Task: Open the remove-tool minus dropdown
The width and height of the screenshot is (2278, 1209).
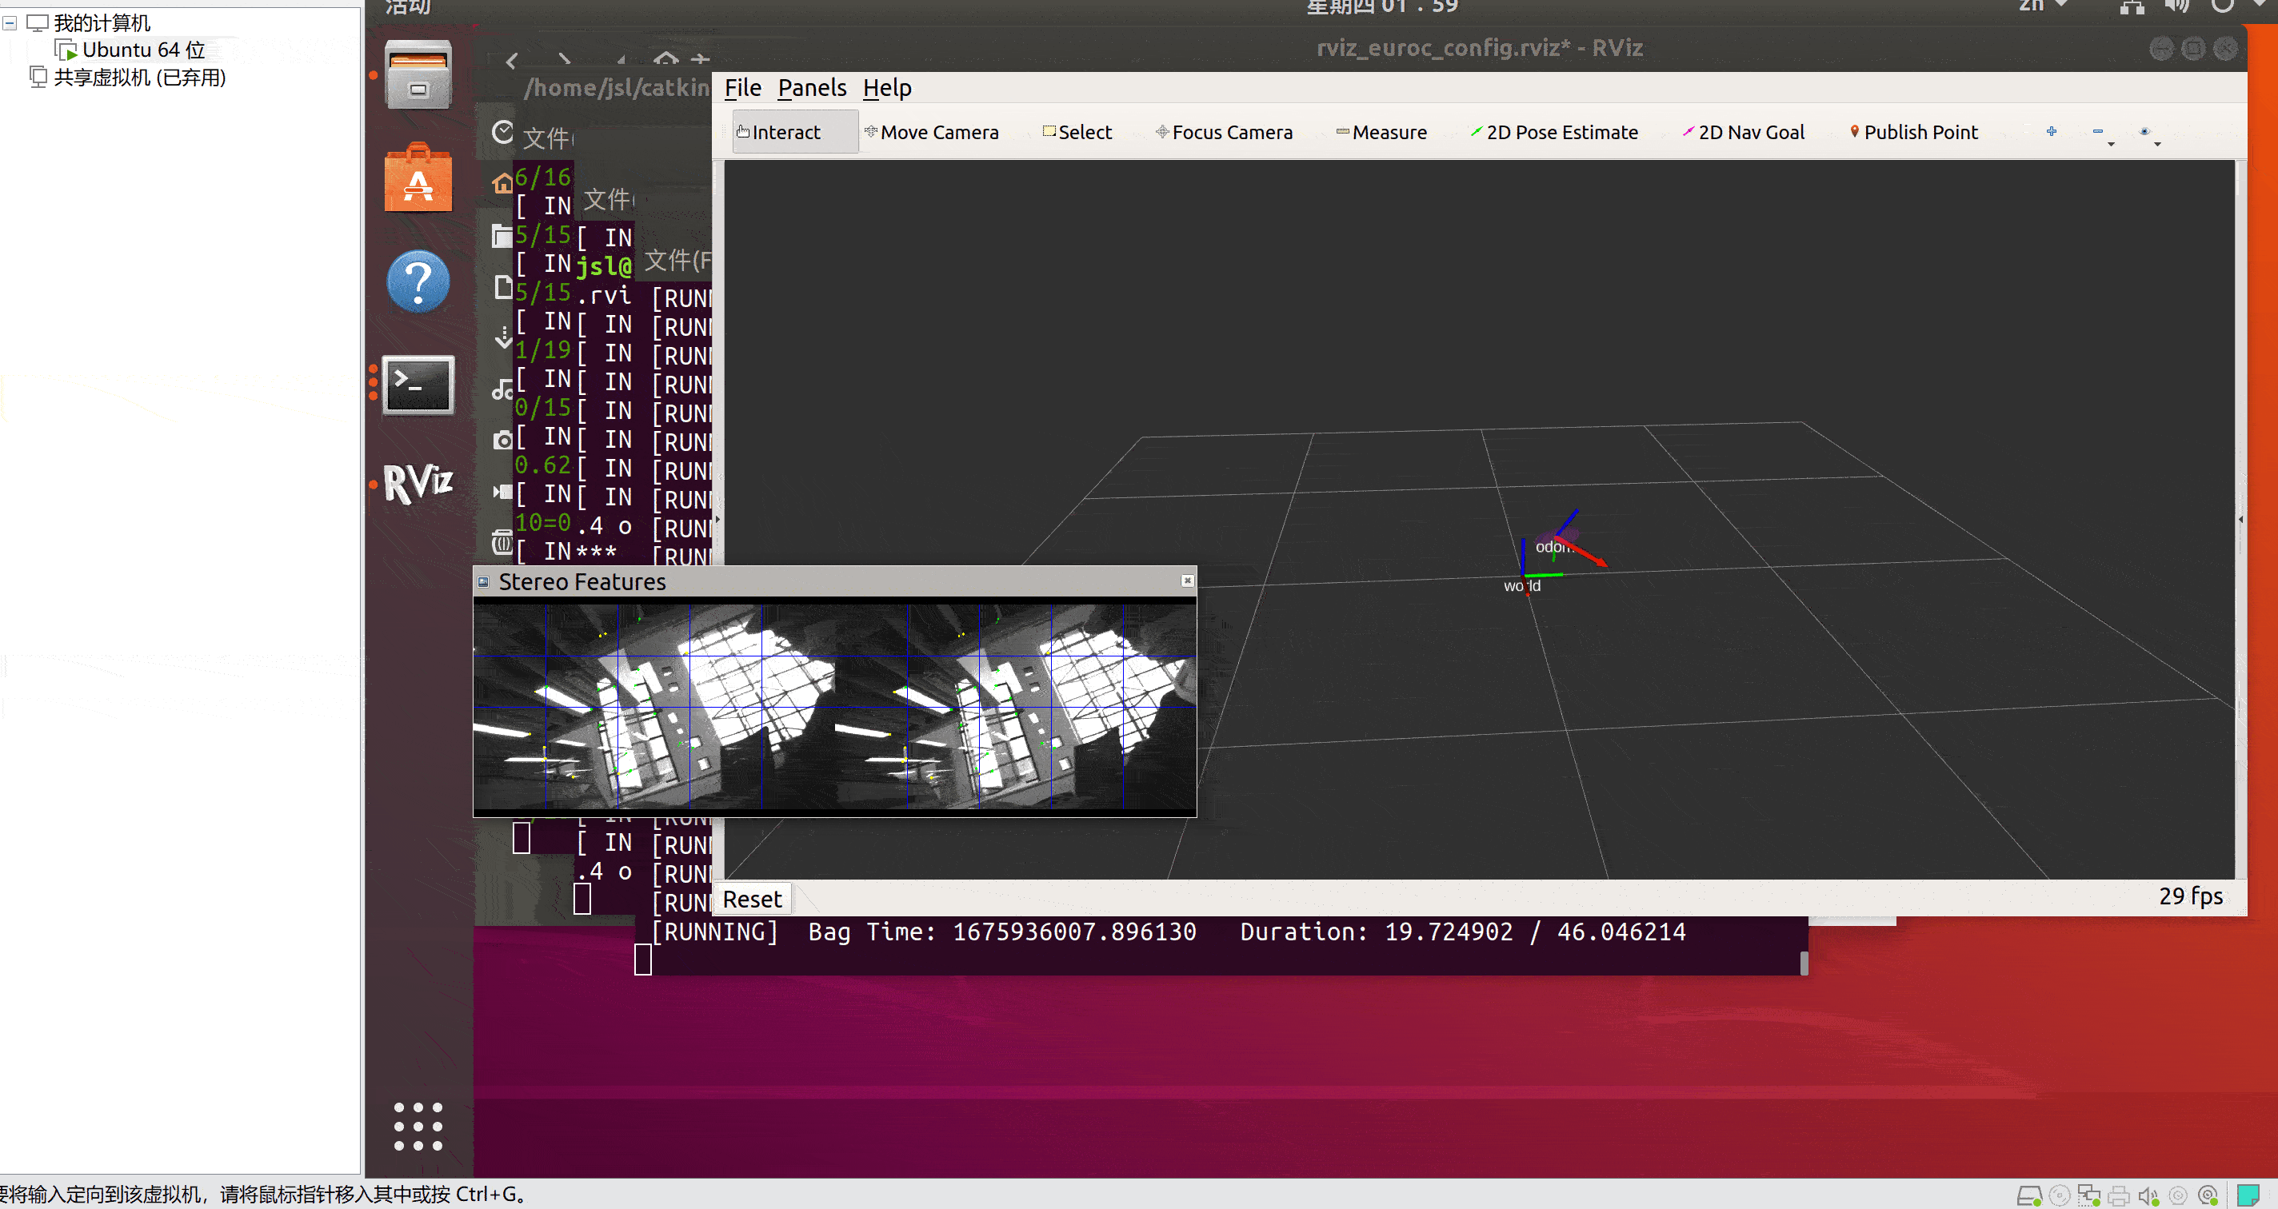Action: tap(2102, 134)
